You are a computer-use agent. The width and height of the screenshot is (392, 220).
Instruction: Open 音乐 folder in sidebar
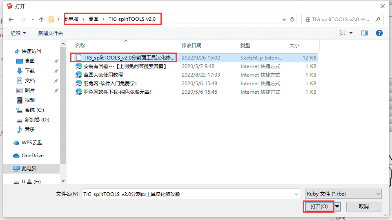[30, 129]
